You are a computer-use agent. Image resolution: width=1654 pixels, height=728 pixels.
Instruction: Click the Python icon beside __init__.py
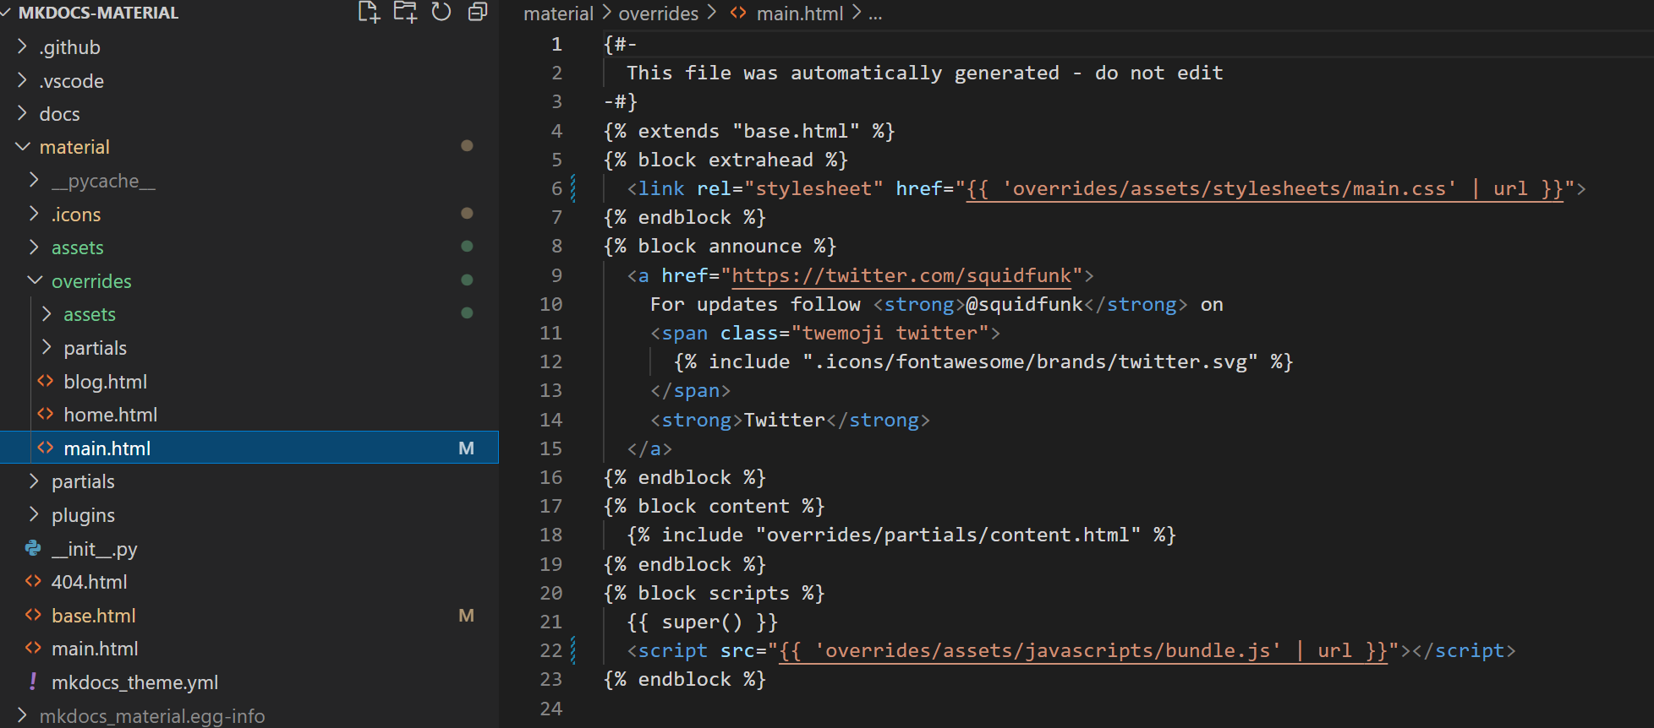point(33,548)
